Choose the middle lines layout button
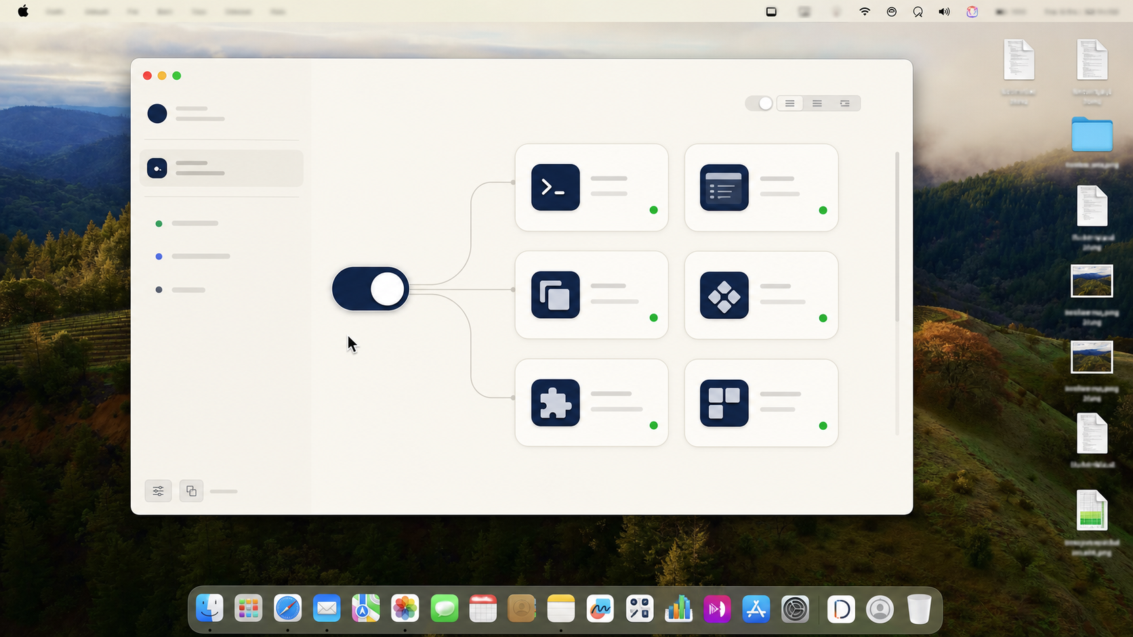Screen dimensions: 1133x637 [x=817, y=104]
